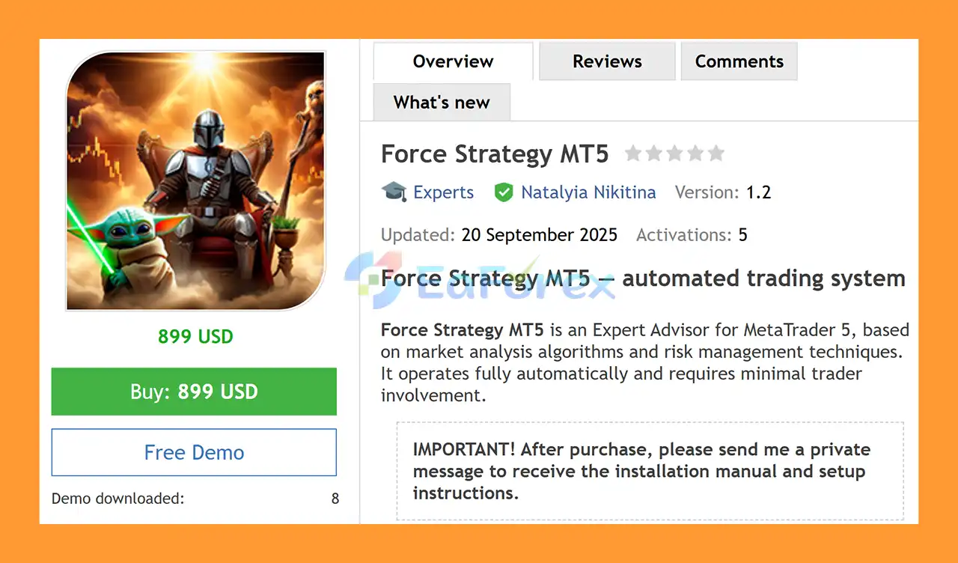Click the green 899 USD price text
The height and width of the screenshot is (563, 958).
click(x=195, y=336)
